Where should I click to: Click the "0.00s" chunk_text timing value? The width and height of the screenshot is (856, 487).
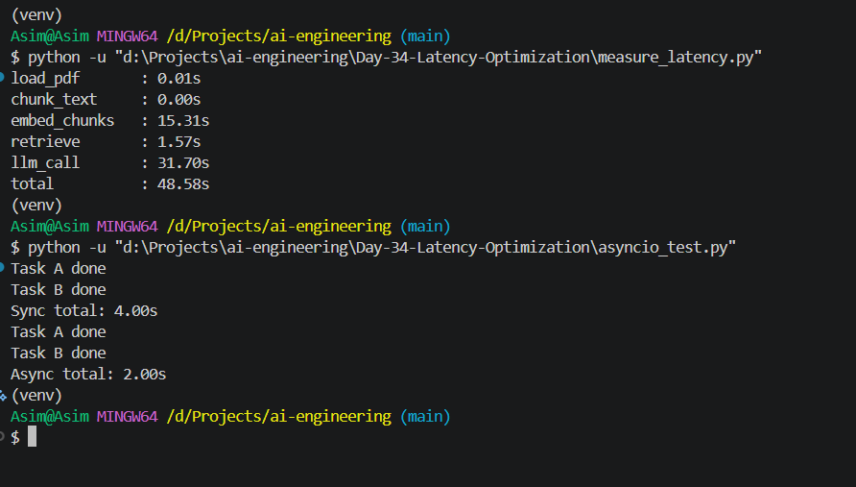point(179,100)
